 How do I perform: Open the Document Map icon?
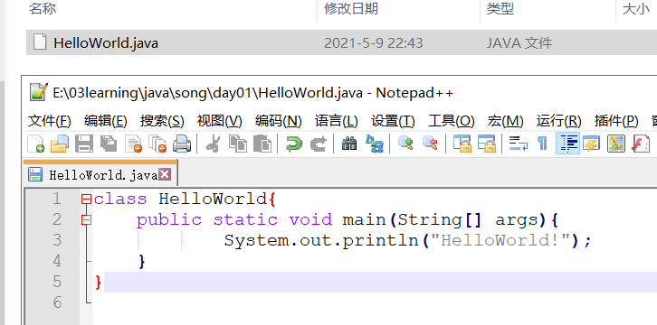(x=616, y=144)
